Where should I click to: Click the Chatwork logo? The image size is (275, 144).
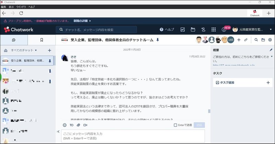[x=19, y=29]
